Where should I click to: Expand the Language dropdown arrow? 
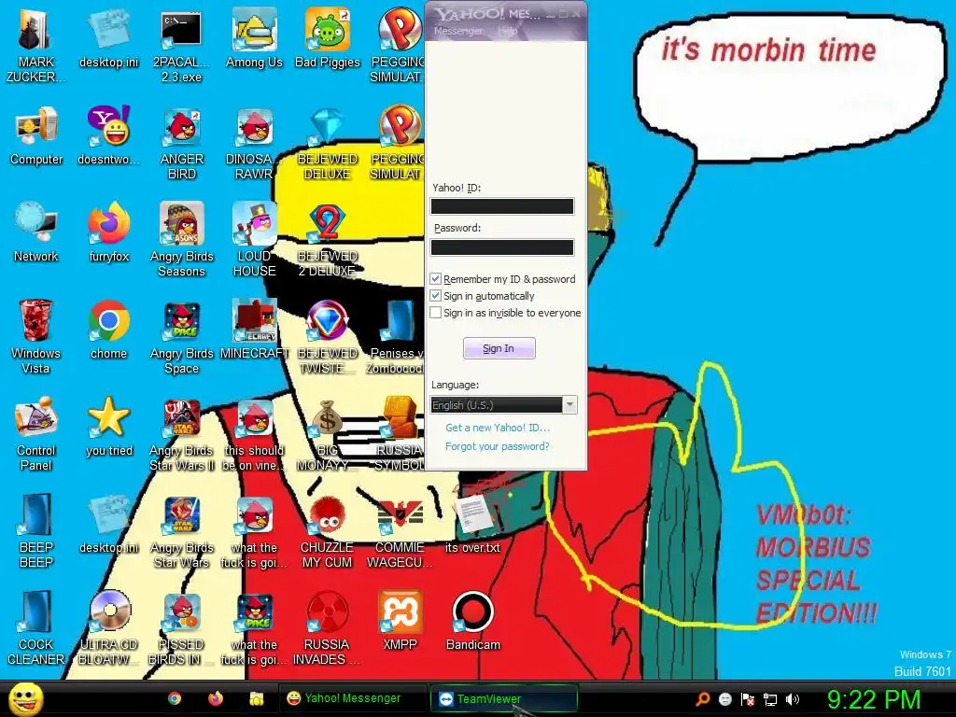tap(569, 405)
